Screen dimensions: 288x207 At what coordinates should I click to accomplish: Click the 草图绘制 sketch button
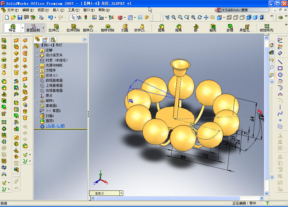click(x=33, y=28)
